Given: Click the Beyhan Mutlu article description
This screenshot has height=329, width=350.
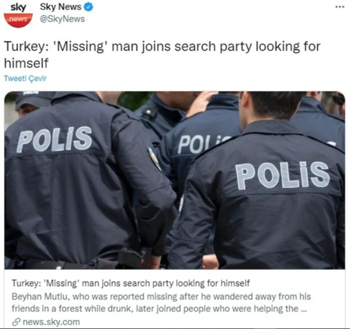Looking at the screenshot, I should 161,303.
